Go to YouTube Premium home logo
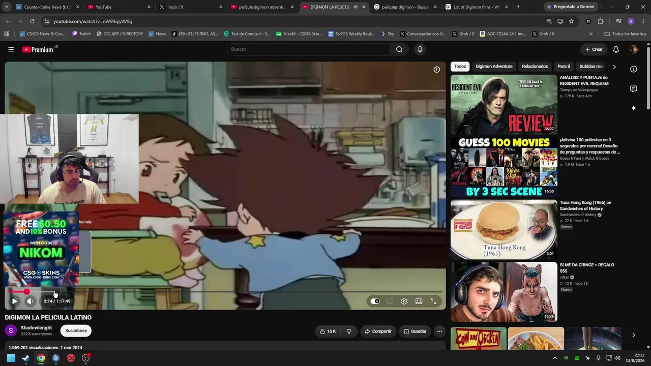 [38, 49]
